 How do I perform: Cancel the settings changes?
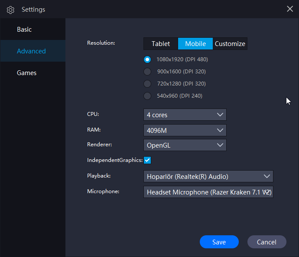(267, 242)
